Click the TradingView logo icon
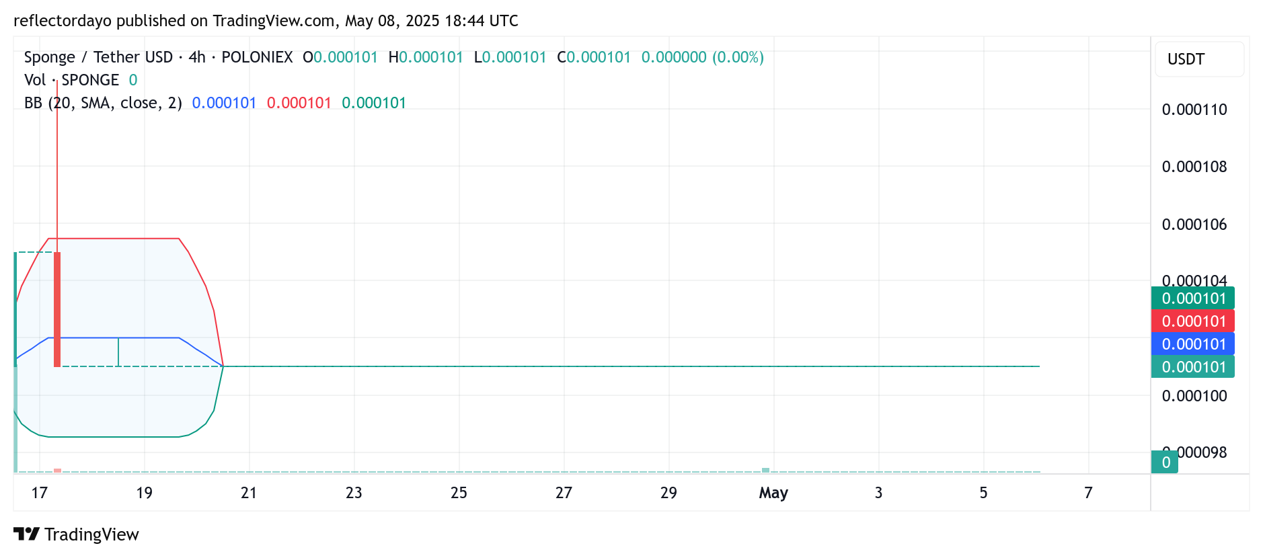The width and height of the screenshot is (1263, 558). point(27,534)
